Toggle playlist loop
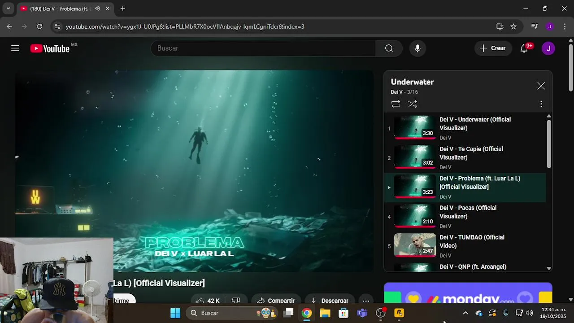 tap(396, 104)
